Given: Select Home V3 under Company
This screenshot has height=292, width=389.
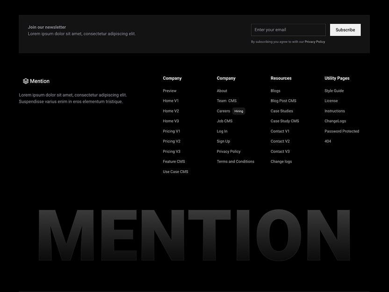Looking at the screenshot, I should coord(170,121).
